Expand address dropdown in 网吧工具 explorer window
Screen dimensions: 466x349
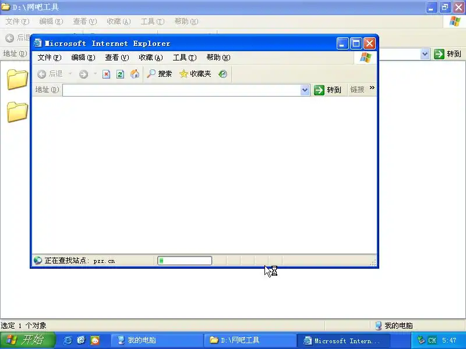(x=425, y=54)
